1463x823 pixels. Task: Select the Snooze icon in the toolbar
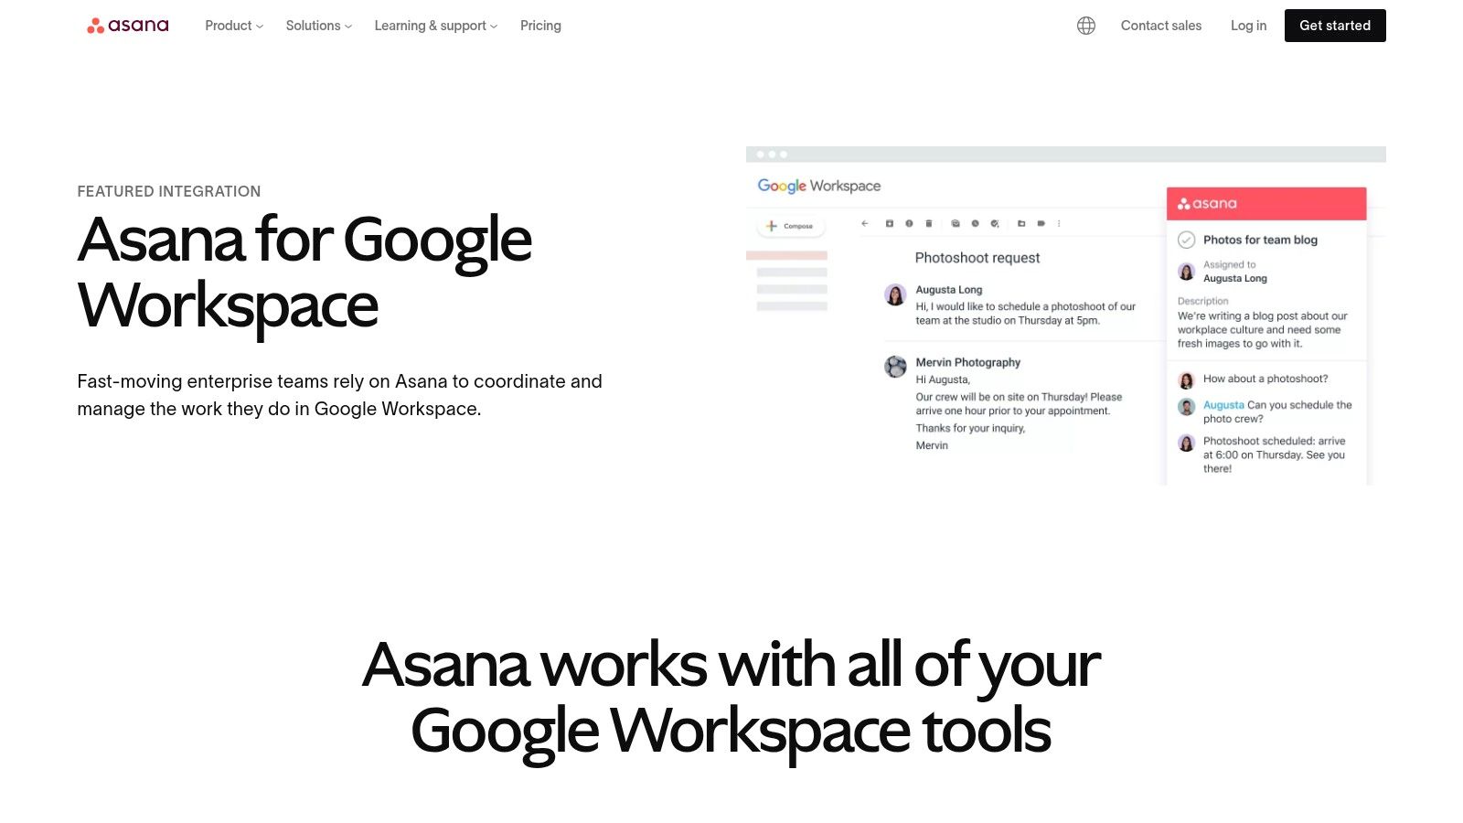click(x=975, y=223)
